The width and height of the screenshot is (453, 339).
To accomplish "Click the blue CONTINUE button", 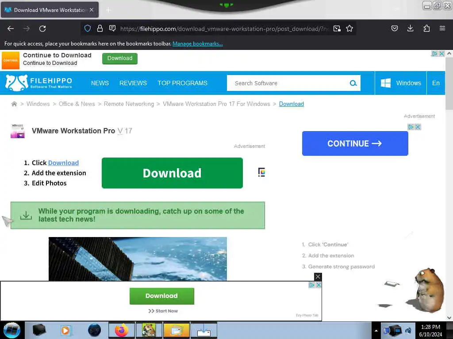I will tap(355, 143).
